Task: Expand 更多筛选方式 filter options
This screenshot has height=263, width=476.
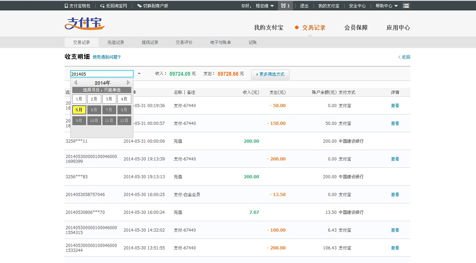Action: coord(270,75)
